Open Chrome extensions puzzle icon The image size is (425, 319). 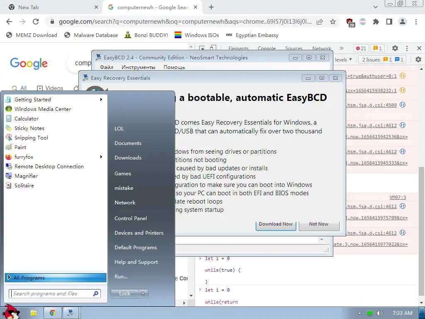[x=376, y=22]
